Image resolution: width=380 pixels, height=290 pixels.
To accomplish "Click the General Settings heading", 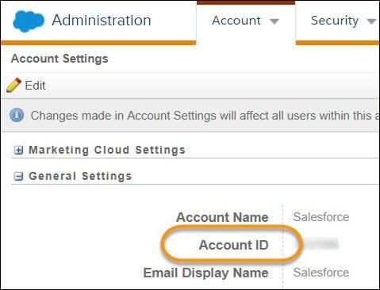I will click(80, 176).
